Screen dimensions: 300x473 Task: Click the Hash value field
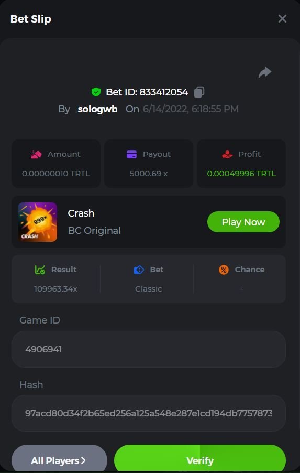(149, 413)
